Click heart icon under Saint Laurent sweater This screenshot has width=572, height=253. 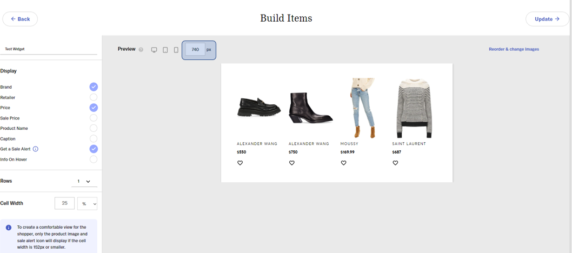tap(395, 163)
